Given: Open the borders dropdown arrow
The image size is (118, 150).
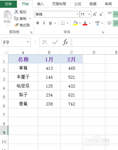Looking at the screenshot, I should [x=67, y=23].
